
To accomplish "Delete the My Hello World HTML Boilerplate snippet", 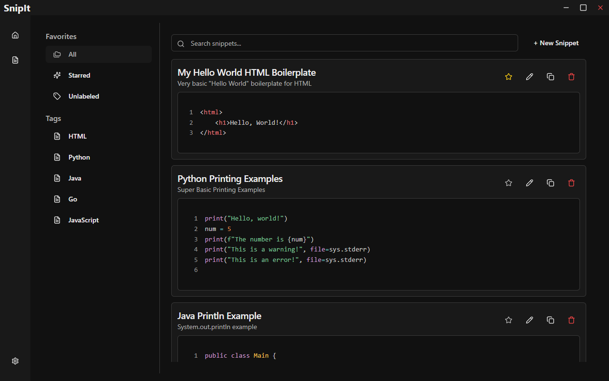I will click(571, 77).
